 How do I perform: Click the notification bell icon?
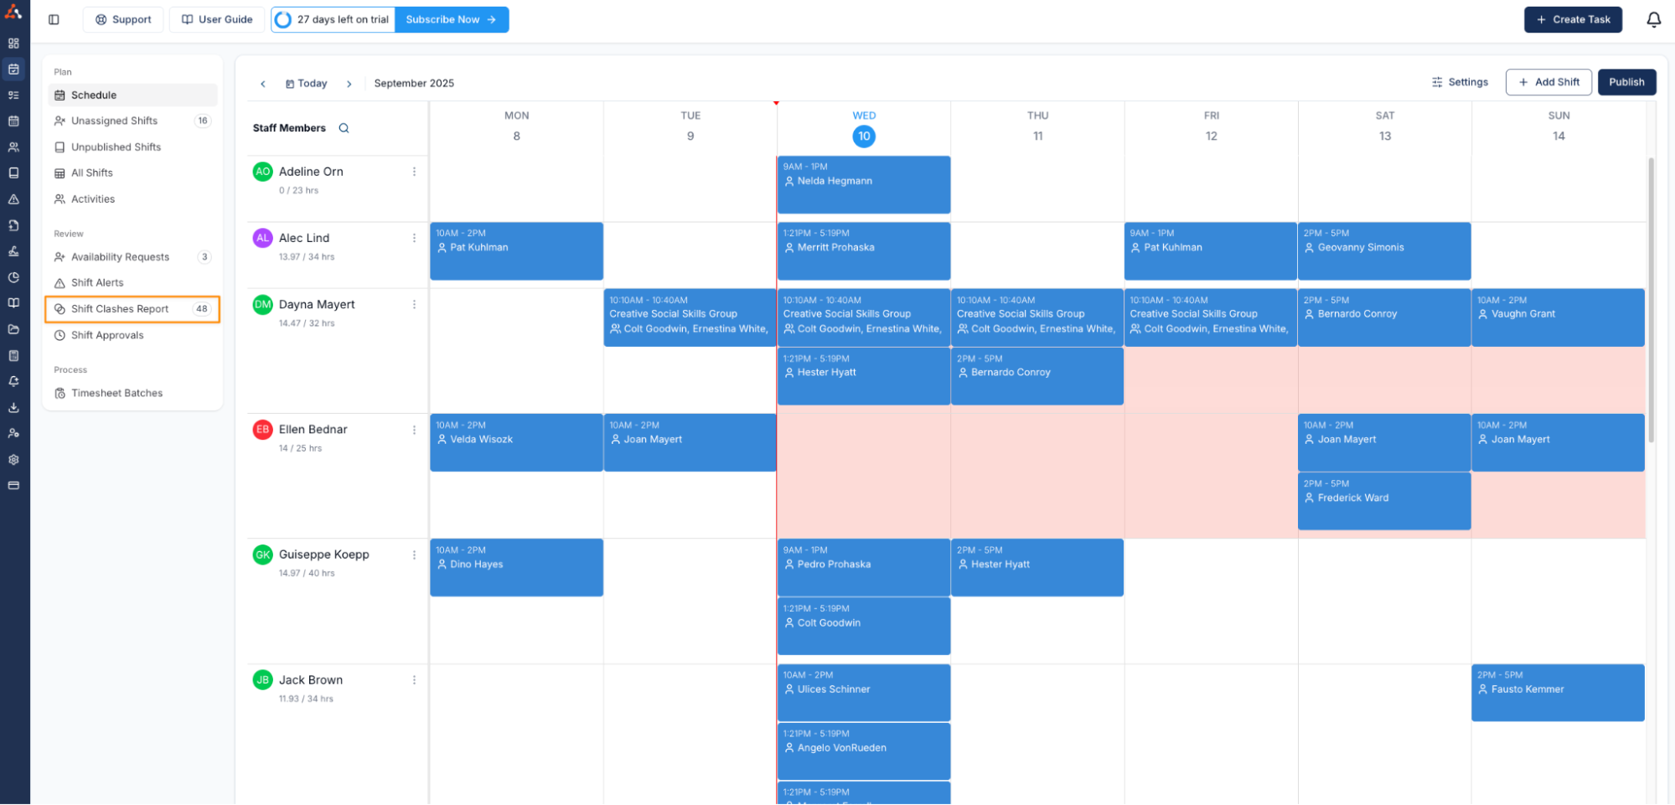[x=1653, y=19]
